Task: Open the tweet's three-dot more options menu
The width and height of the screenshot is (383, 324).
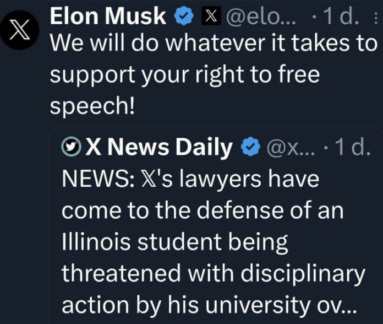Action: (x=376, y=18)
